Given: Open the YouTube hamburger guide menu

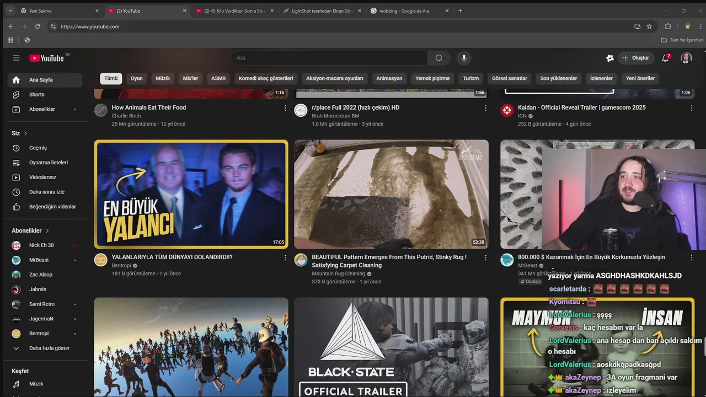Looking at the screenshot, I should pos(16,58).
